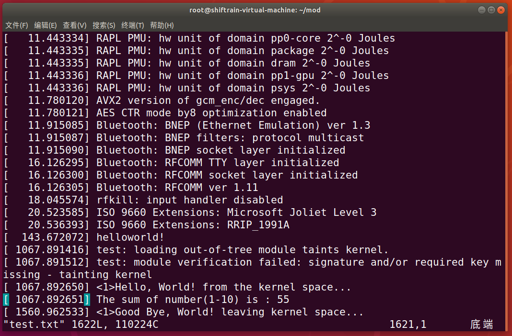This screenshot has width=512, height=336.
Task: Click the rfkill: input handler disabled line
Action: [x=144, y=200]
